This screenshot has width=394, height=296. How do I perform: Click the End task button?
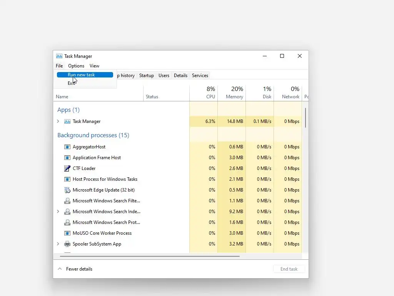pyautogui.click(x=289, y=269)
